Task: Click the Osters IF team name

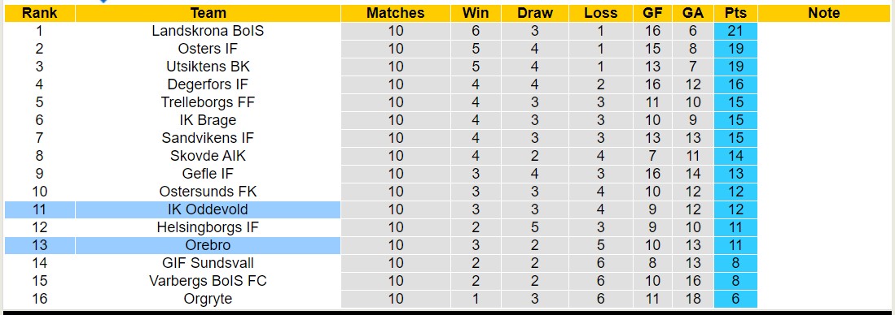Action: [208, 49]
